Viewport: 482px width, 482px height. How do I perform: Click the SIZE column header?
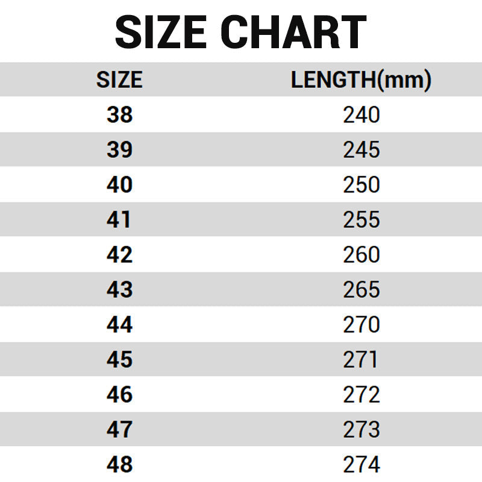(119, 80)
